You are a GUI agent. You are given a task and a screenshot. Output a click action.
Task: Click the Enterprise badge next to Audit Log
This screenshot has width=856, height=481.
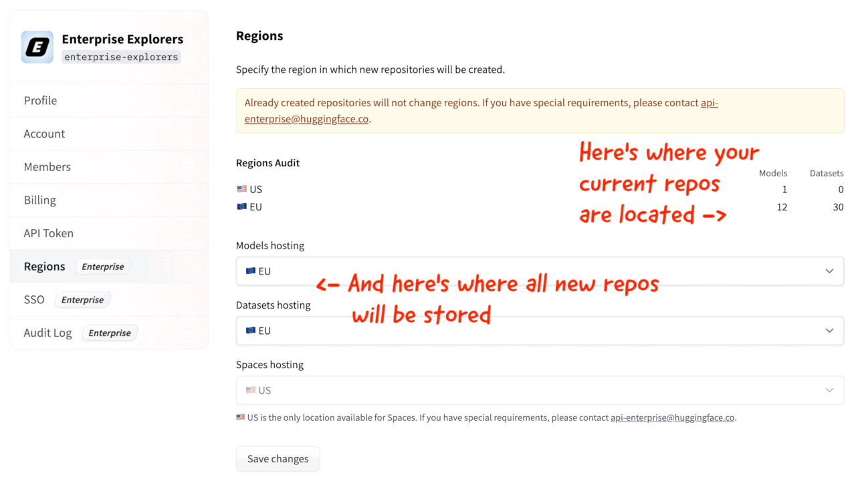coord(110,333)
